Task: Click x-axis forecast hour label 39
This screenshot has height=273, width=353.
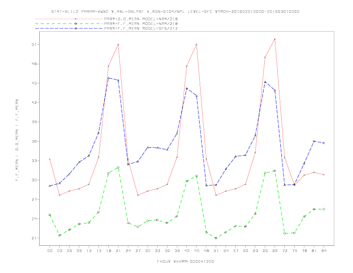Action: 177,251
